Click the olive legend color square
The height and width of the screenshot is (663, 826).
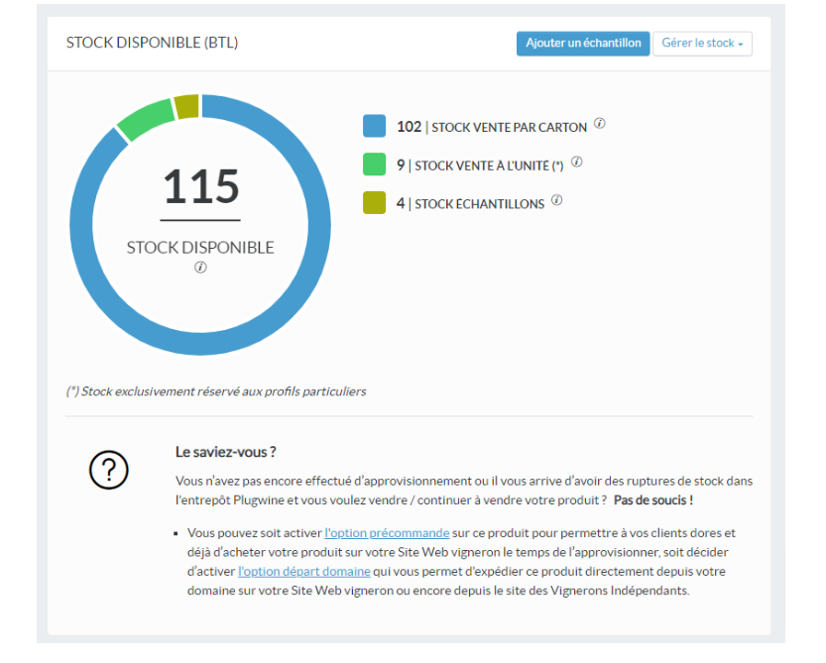coord(374,202)
